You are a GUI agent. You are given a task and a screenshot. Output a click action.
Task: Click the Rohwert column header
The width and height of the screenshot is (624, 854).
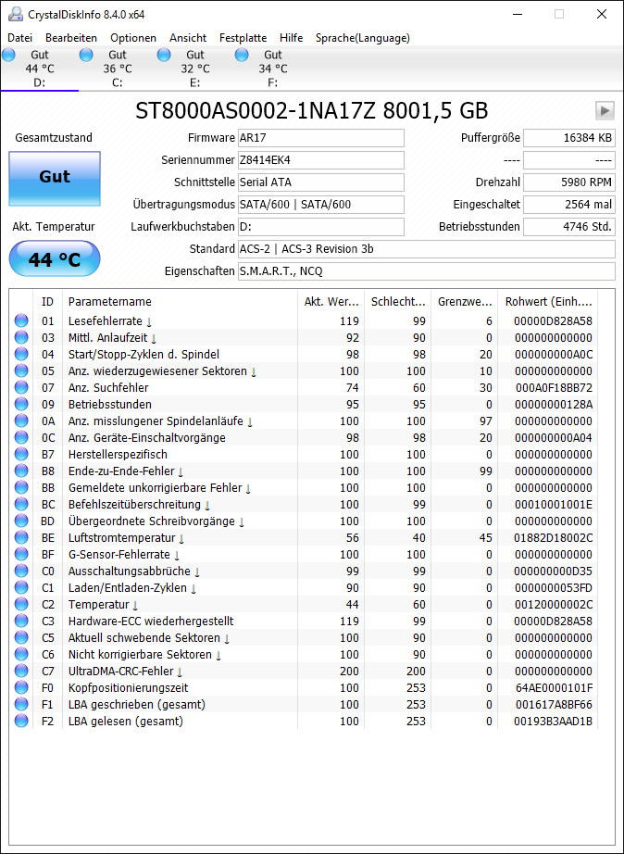click(548, 302)
